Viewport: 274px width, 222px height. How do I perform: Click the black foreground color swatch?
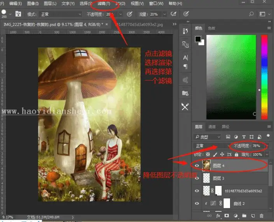pos(198,39)
